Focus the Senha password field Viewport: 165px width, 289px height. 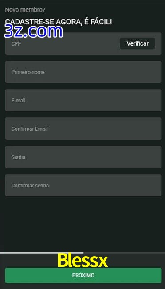pos(83,157)
